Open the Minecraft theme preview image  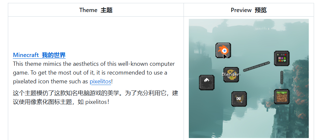point(249,78)
